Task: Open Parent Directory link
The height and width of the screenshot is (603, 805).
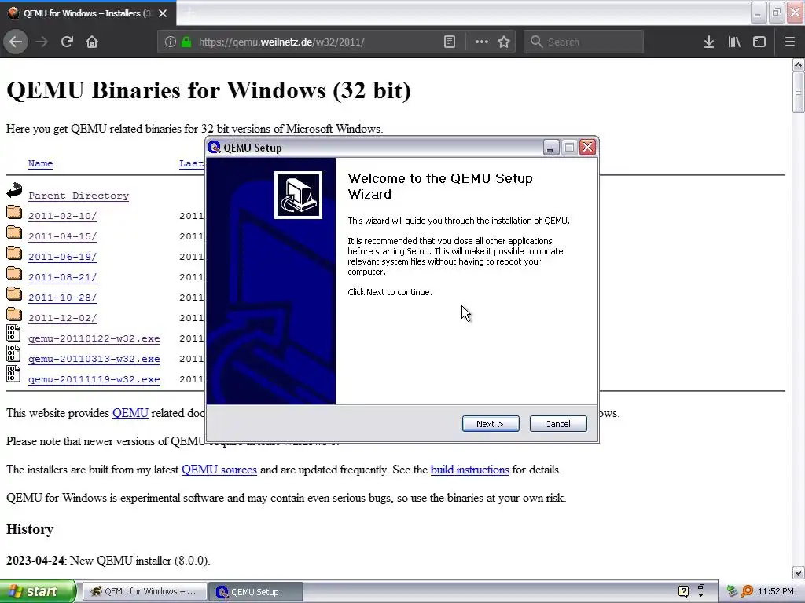Action: click(79, 196)
